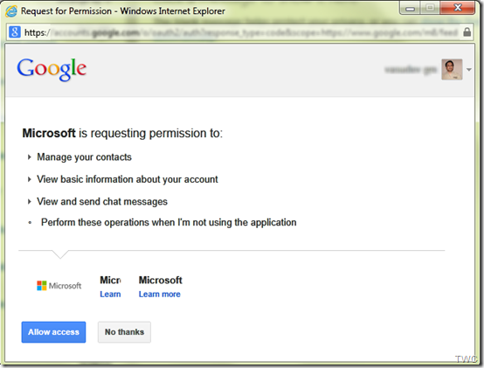Click the Internet Explorer logo in title bar

click(x=11, y=11)
